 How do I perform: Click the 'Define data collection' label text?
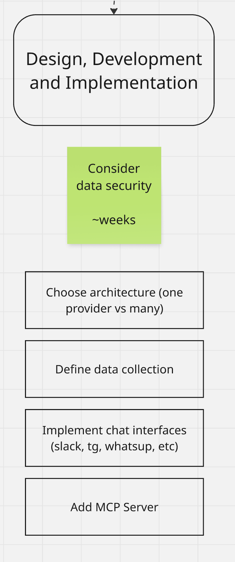114,369
